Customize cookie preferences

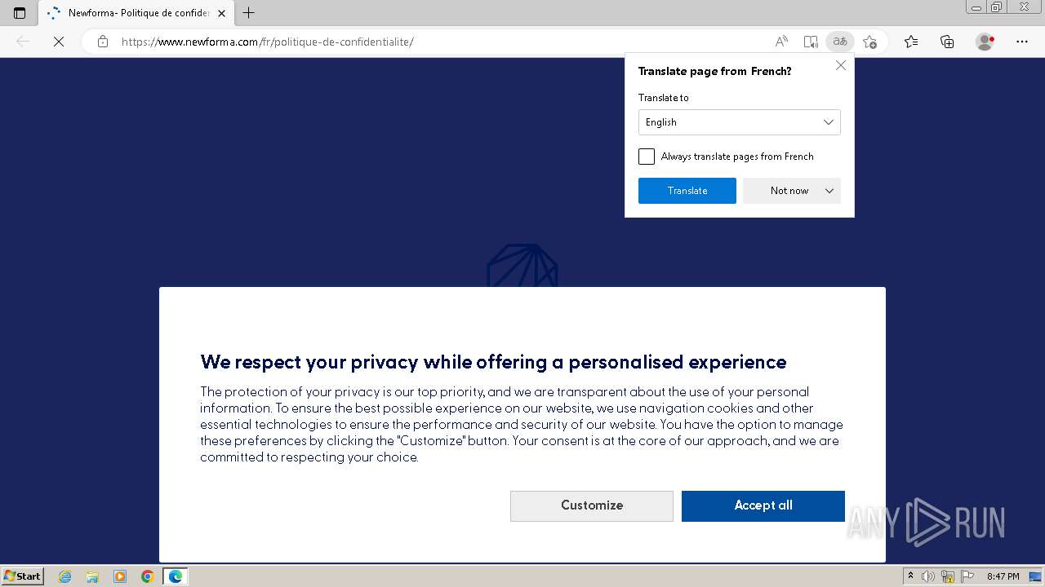tap(591, 505)
